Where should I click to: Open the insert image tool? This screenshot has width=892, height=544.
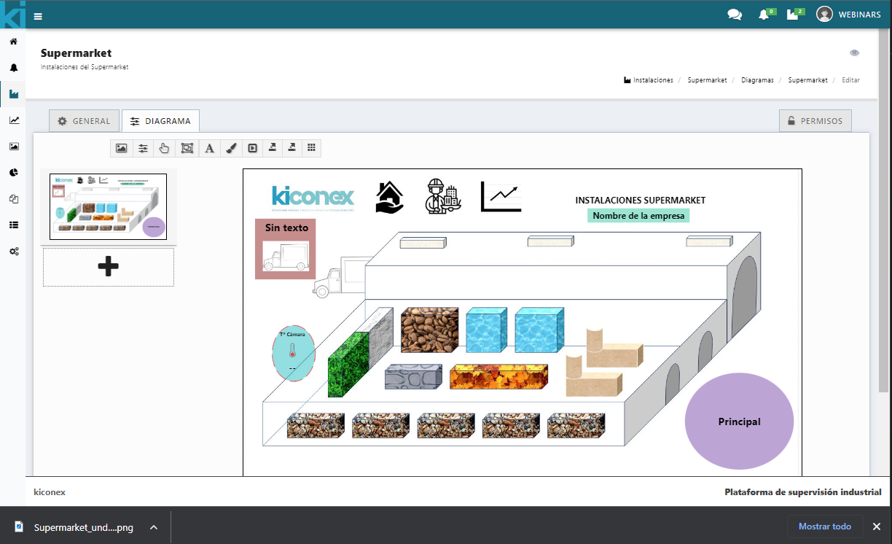pyautogui.click(x=122, y=148)
